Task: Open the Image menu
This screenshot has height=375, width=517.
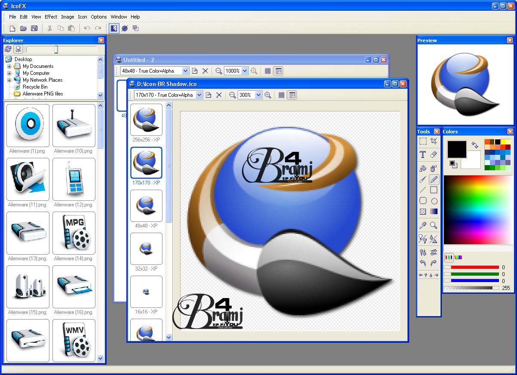Action: point(67,17)
